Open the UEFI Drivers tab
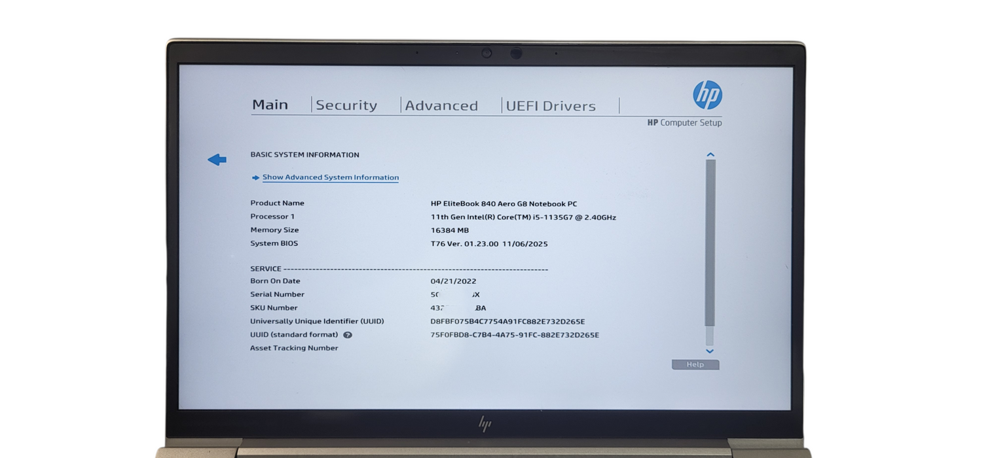Viewport: 992px width, 458px height. point(552,105)
